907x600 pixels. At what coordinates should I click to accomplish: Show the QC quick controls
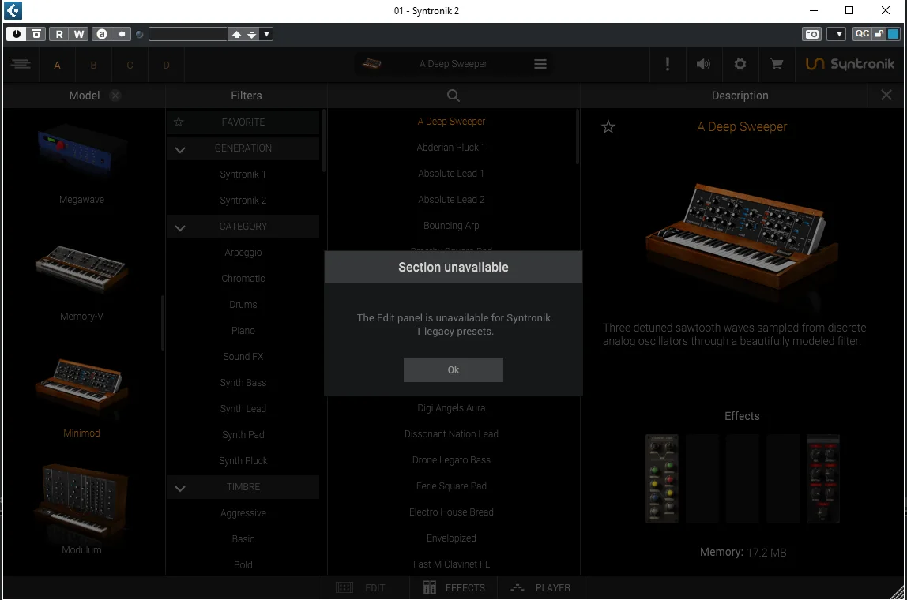(x=862, y=34)
